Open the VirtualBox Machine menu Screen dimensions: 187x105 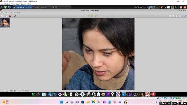point(7,4)
